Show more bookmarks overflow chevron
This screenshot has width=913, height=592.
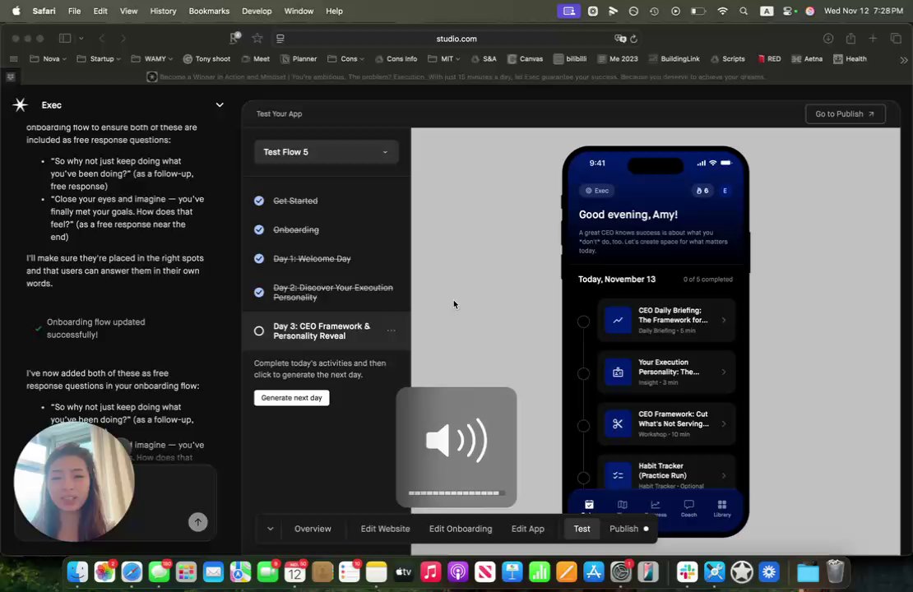click(x=903, y=59)
